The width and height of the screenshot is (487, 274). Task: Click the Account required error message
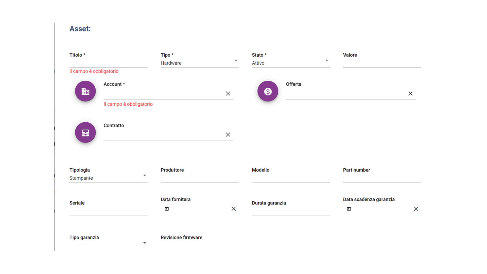click(x=128, y=104)
